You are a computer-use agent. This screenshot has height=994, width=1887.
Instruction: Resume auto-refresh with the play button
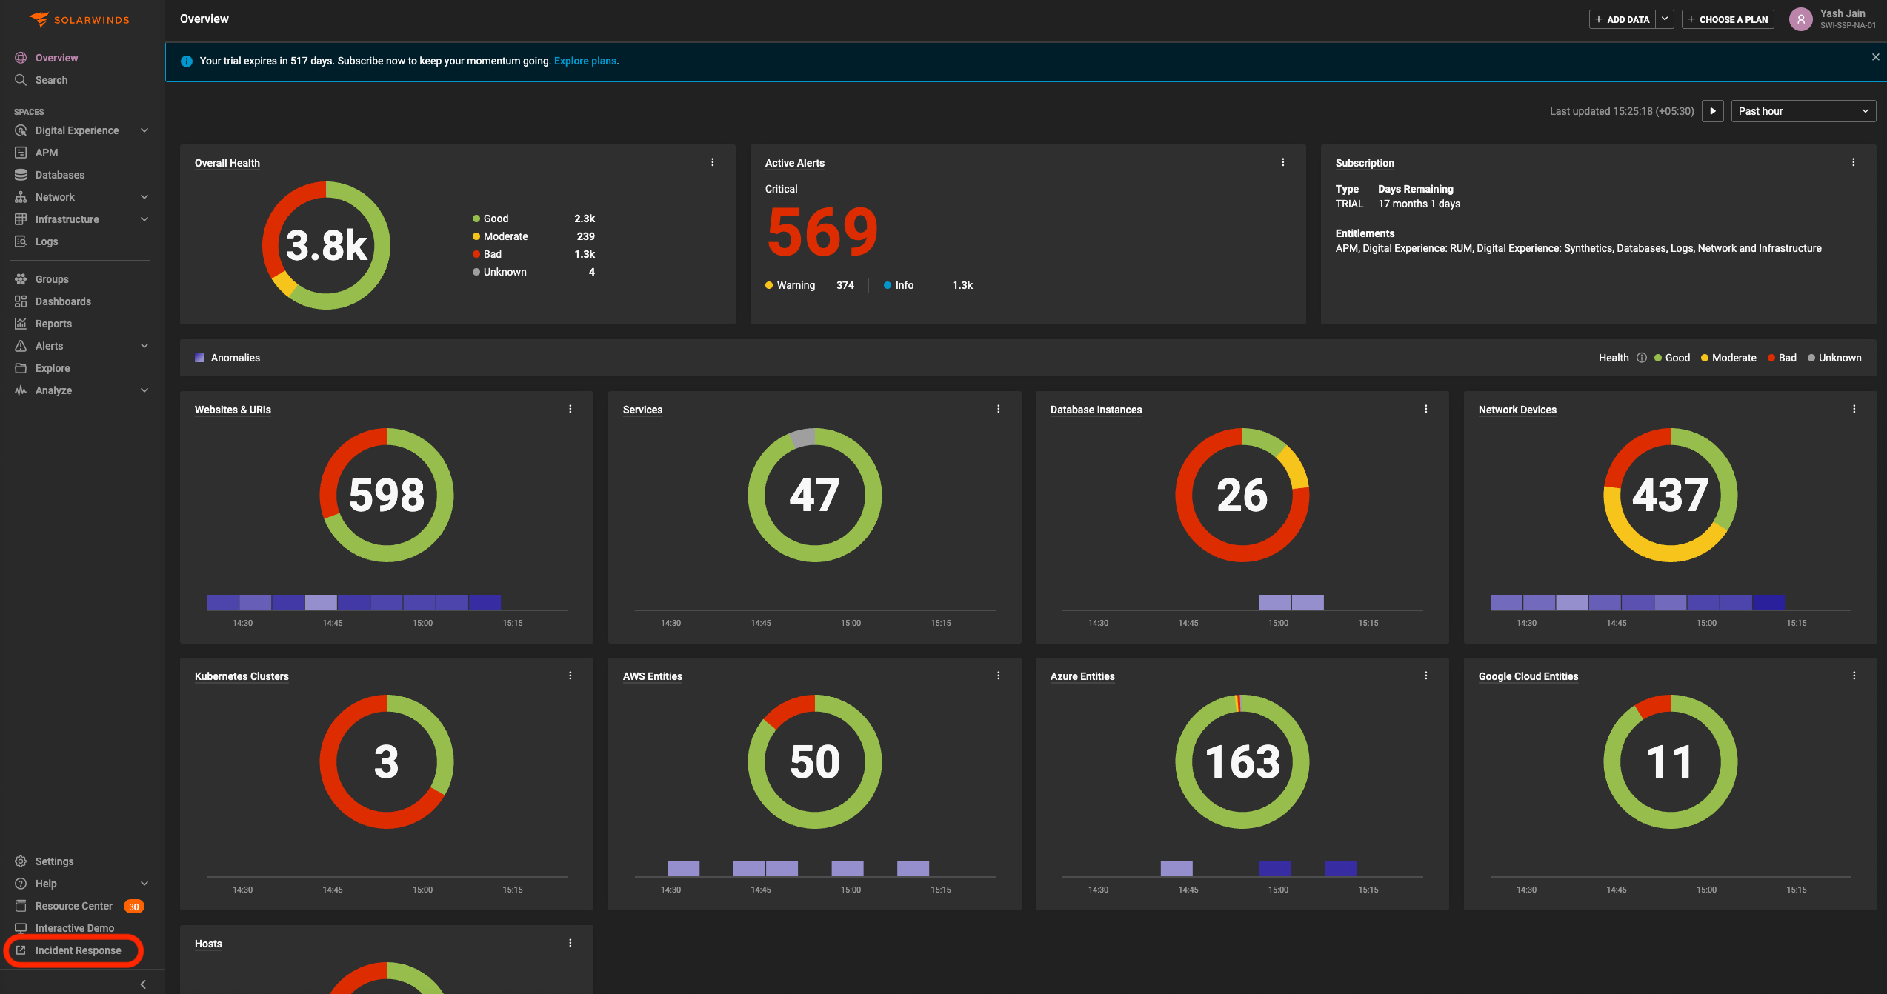tap(1713, 111)
